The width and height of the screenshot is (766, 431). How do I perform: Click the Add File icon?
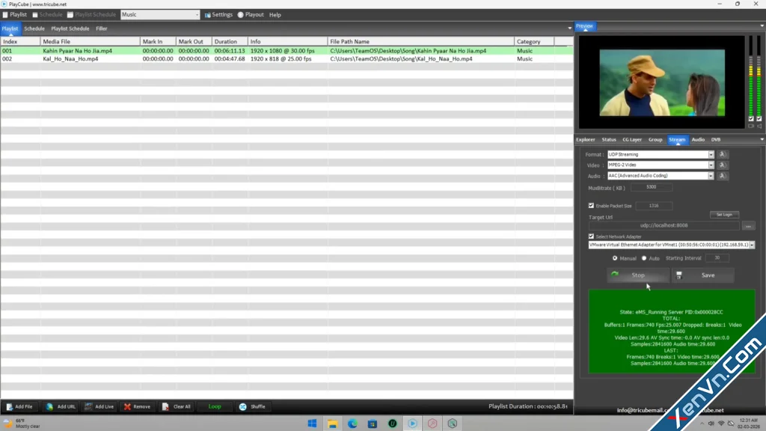(9, 406)
